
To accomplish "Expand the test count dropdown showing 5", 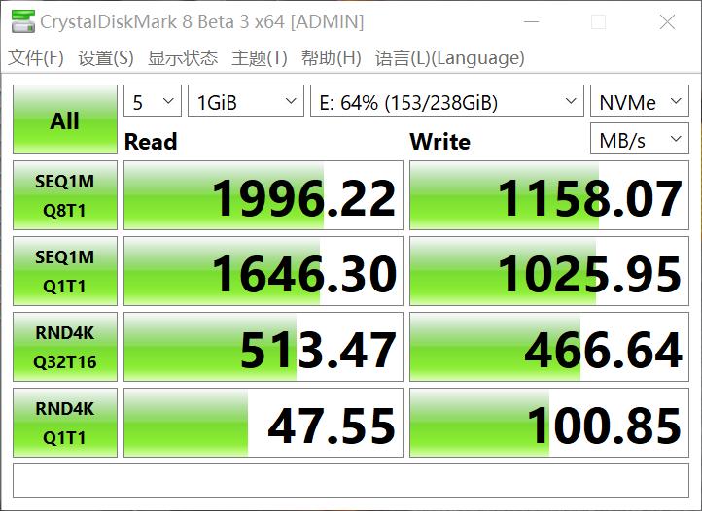I will [x=153, y=101].
